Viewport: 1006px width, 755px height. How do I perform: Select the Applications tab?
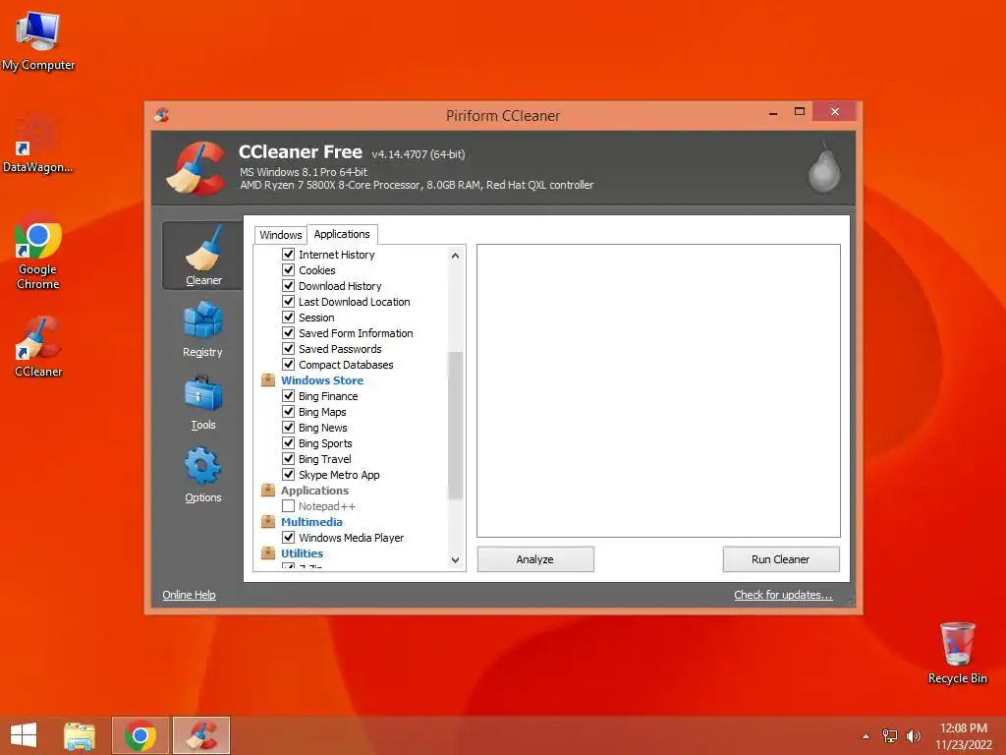tap(342, 234)
